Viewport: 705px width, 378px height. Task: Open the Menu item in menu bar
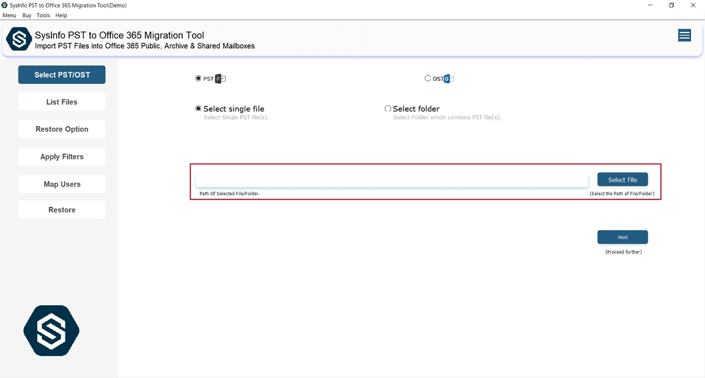[x=9, y=15]
